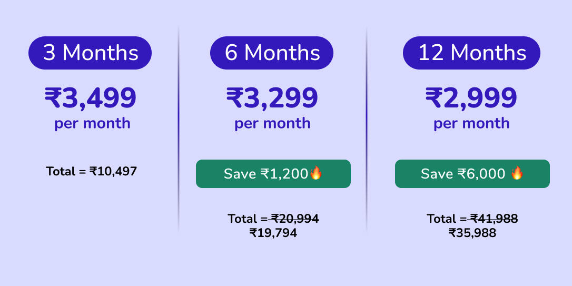Viewport: 572px width, 286px height.
Task: Select the 3 Months plan pill
Action: tap(90, 53)
